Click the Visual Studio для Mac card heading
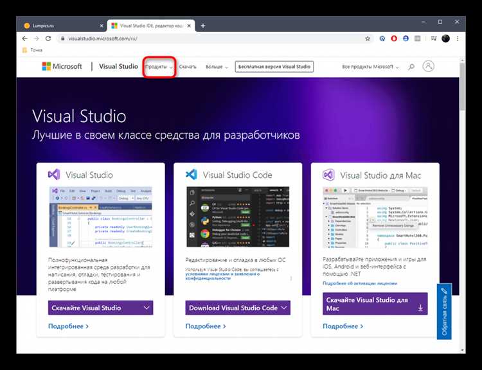 [380, 175]
